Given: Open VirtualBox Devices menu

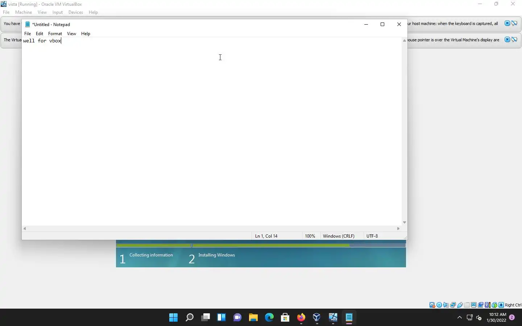Looking at the screenshot, I should coord(75,12).
